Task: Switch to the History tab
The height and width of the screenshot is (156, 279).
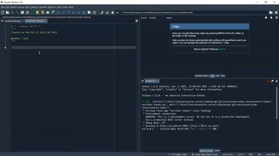Action: click(217, 150)
